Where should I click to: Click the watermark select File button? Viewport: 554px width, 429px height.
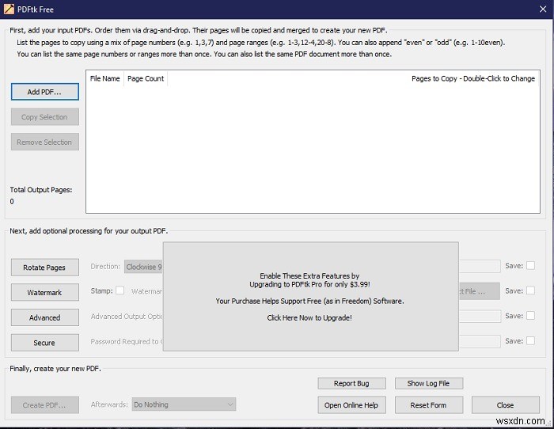tap(480, 291)
